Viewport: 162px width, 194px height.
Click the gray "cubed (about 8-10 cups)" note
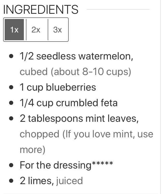coord(75,72)
